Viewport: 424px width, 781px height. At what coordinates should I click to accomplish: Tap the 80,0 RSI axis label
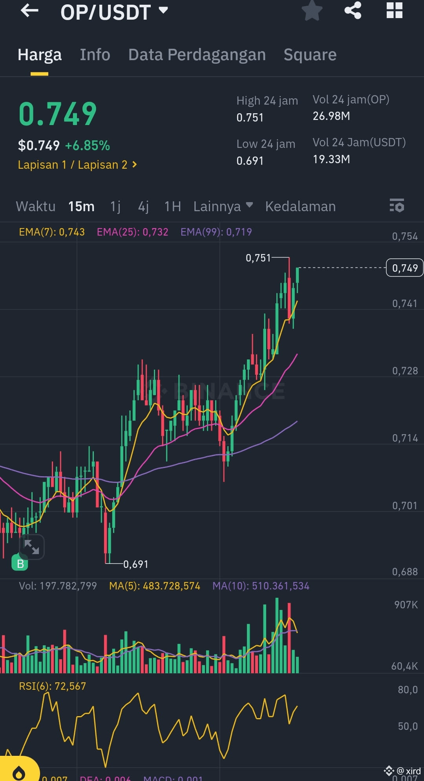point(408,689)
